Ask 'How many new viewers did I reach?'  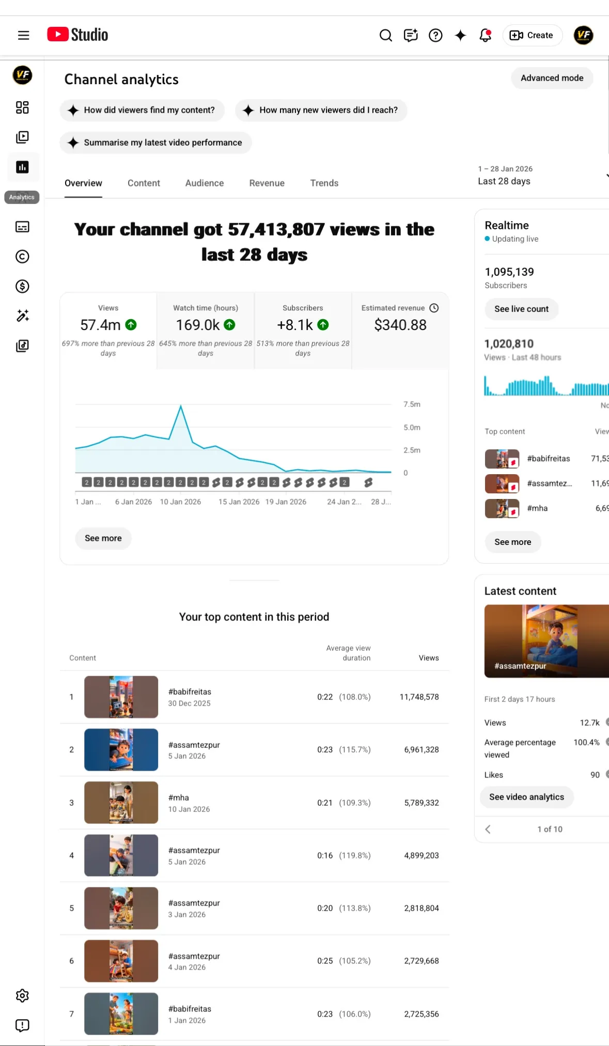(321, 110)
